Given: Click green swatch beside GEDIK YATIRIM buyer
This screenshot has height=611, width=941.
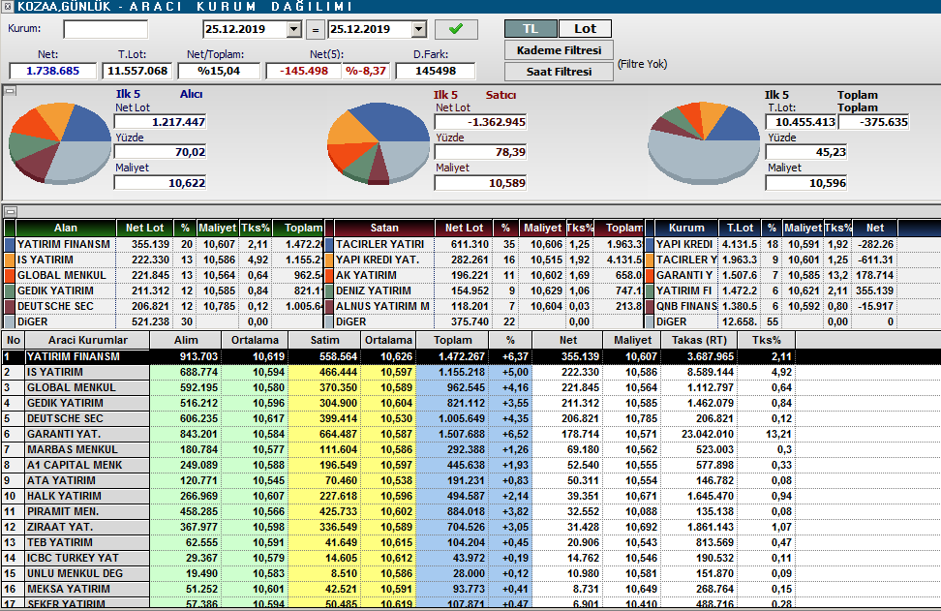Looking at the screenshot, I should [x=9, y=290].
